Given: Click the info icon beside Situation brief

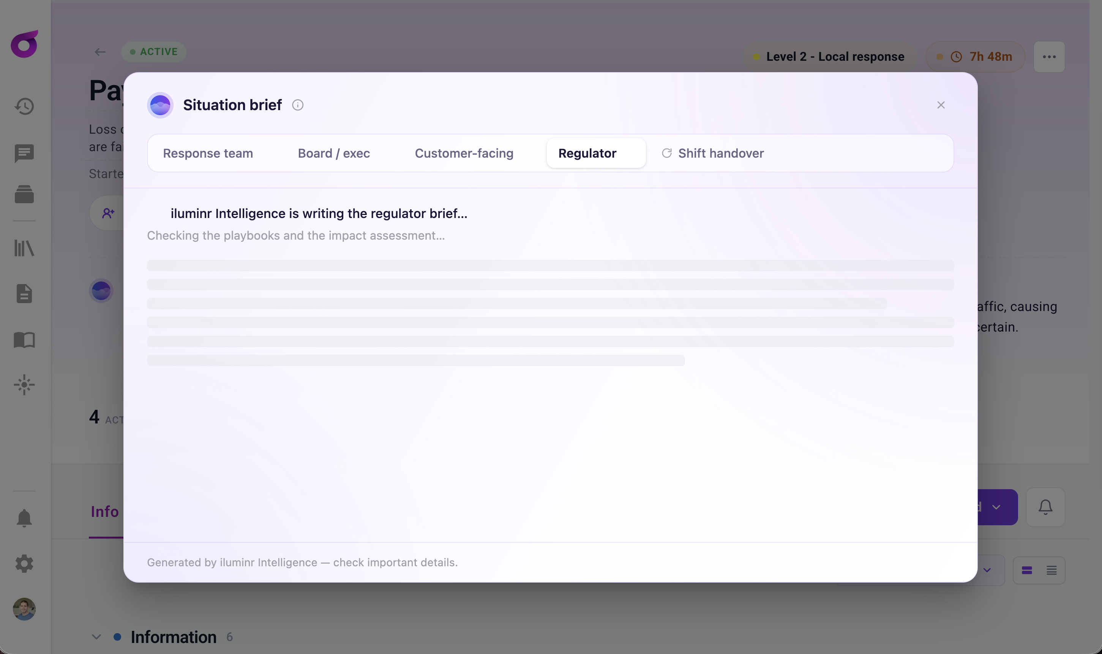Looking at the screenshot, I should [x=298, y=105].
